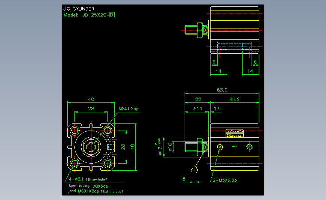
Task: Select the ",and M6X1X8dp ?Both sides?" note
Action: click(96, 191)
